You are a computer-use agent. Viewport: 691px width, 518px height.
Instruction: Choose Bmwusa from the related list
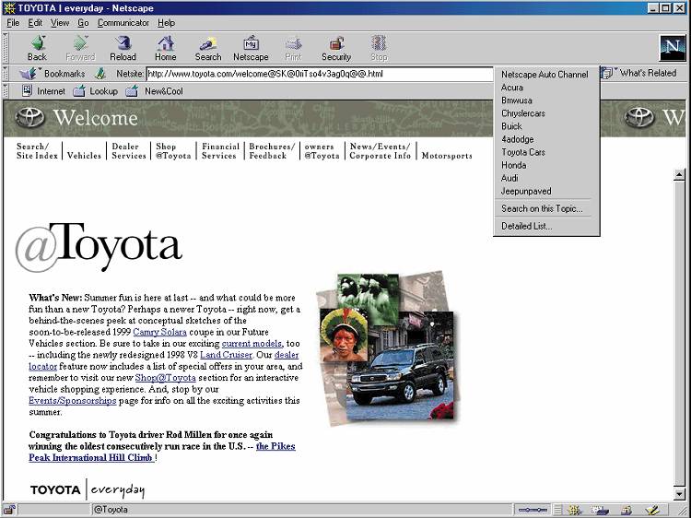(546, 100)
